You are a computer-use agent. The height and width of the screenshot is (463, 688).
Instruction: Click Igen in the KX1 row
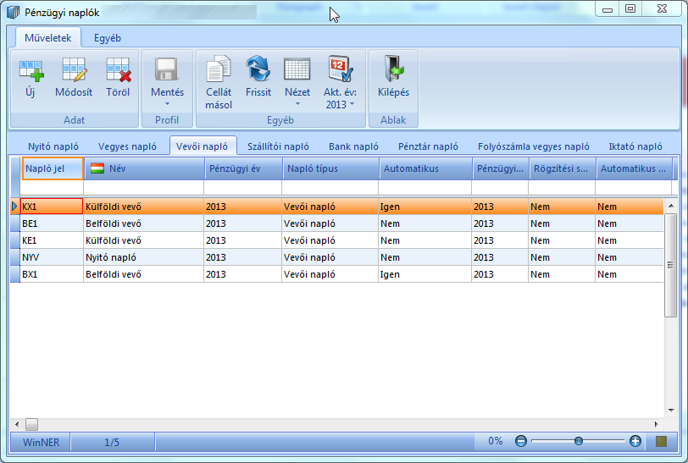[x=390, y=207]
